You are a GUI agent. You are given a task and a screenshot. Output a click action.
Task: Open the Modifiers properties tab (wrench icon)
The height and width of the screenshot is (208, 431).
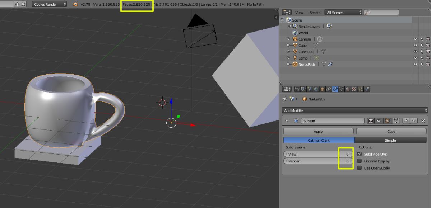tap(335, 89)
